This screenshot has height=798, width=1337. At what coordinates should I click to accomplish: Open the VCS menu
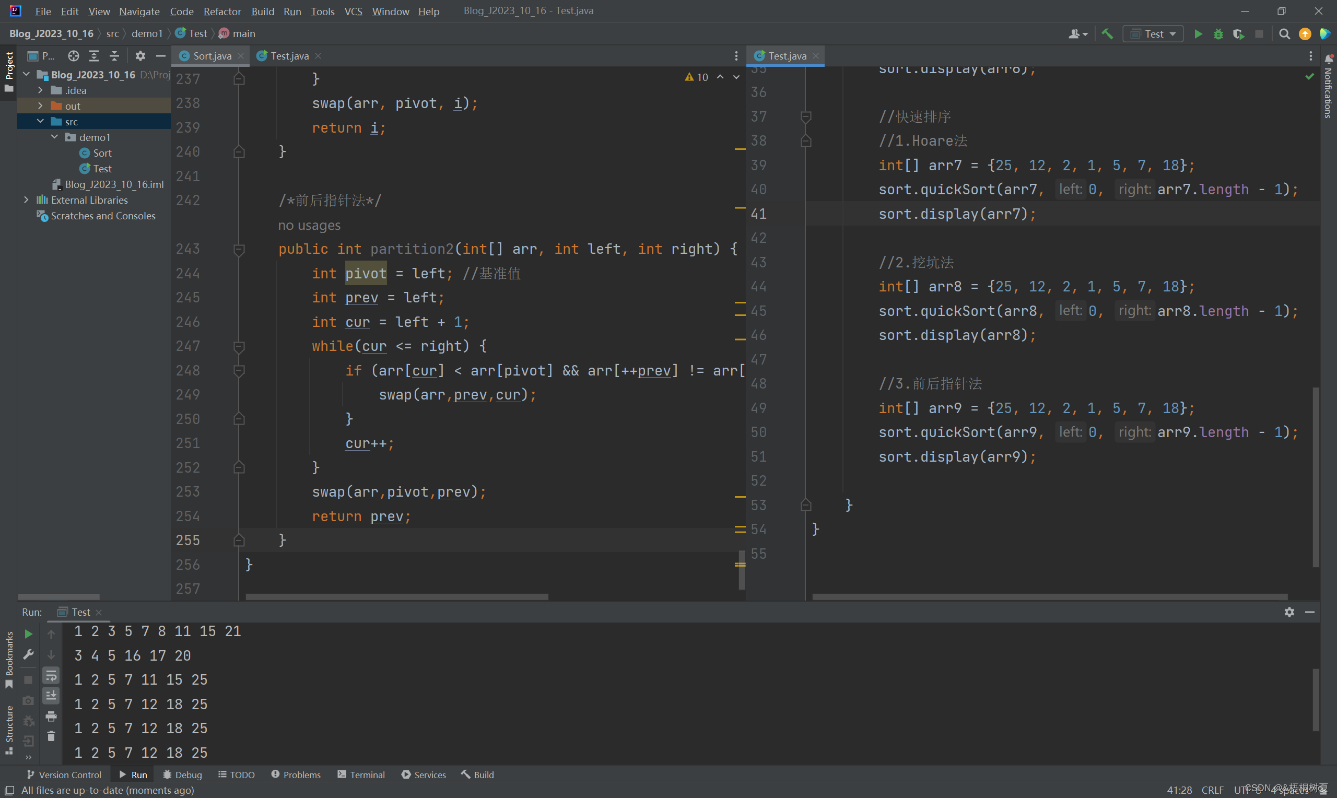coord(353,11)
